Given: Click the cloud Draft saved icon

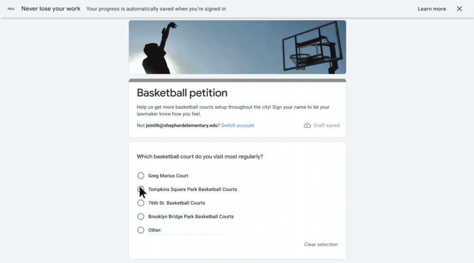Looking at the screenshot, I should coord(307,126).
